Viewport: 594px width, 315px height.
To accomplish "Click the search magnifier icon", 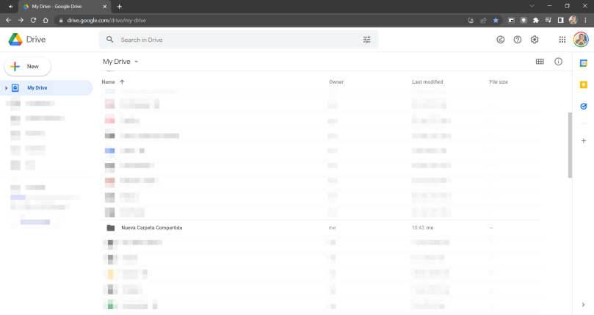I will click(110, 40).
